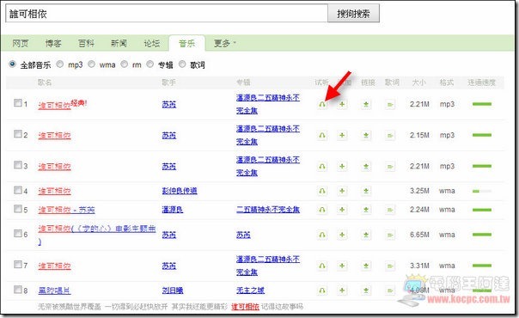The image size is (519, 318).
Task: Open the 无主之城 album link in row 8
Action: point(250,290)
